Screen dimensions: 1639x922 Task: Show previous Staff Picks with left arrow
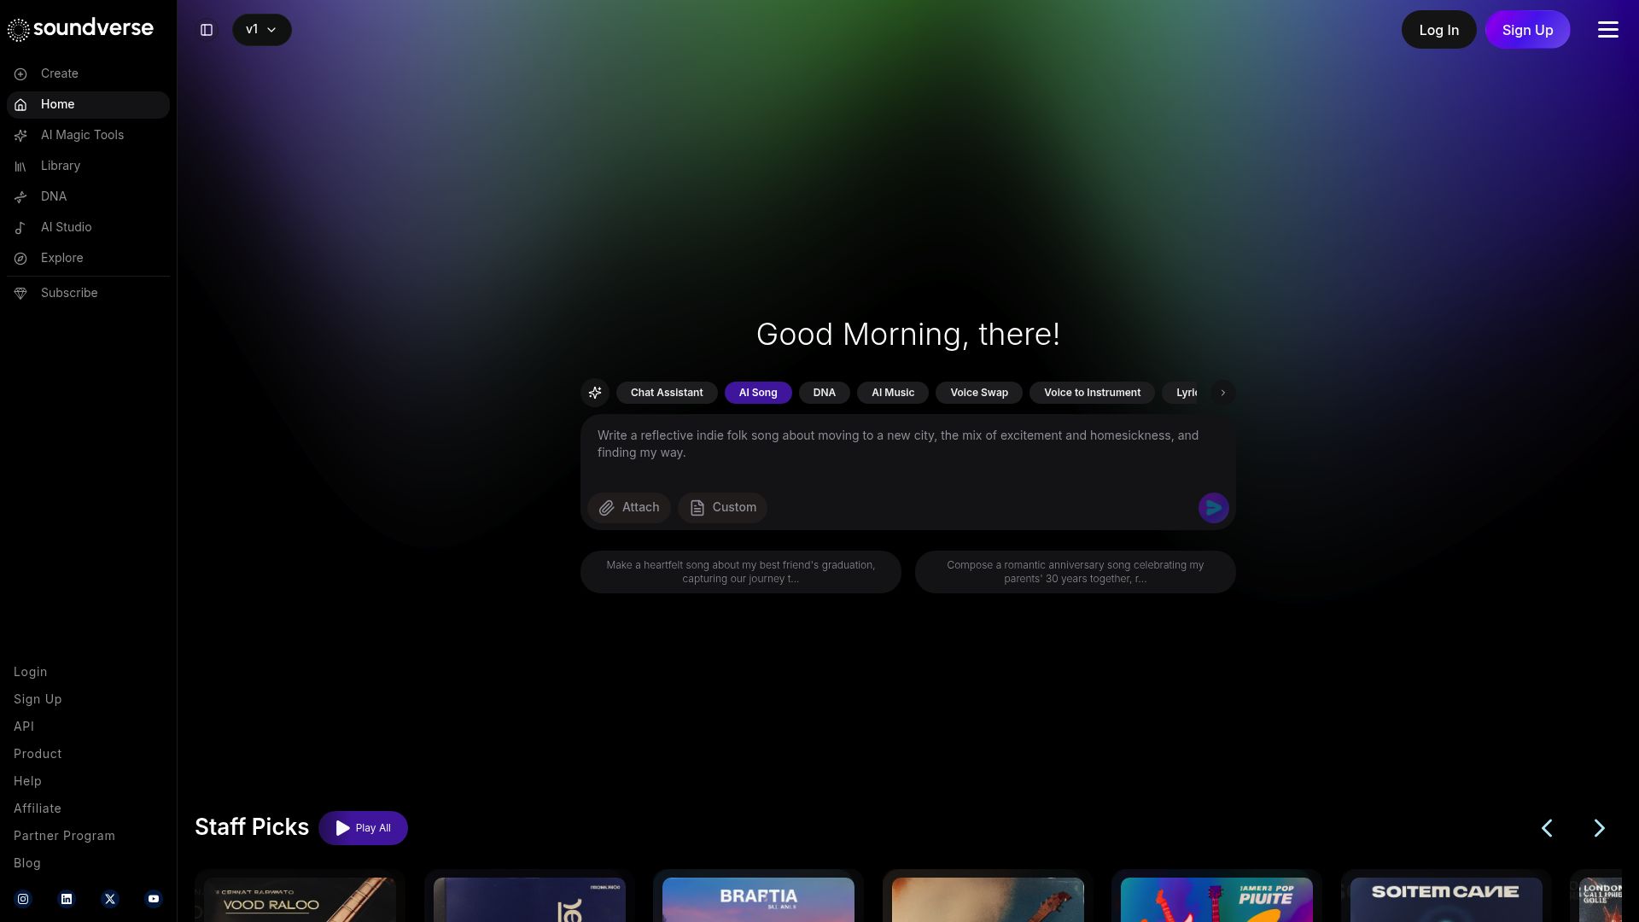click(1547, 828)
